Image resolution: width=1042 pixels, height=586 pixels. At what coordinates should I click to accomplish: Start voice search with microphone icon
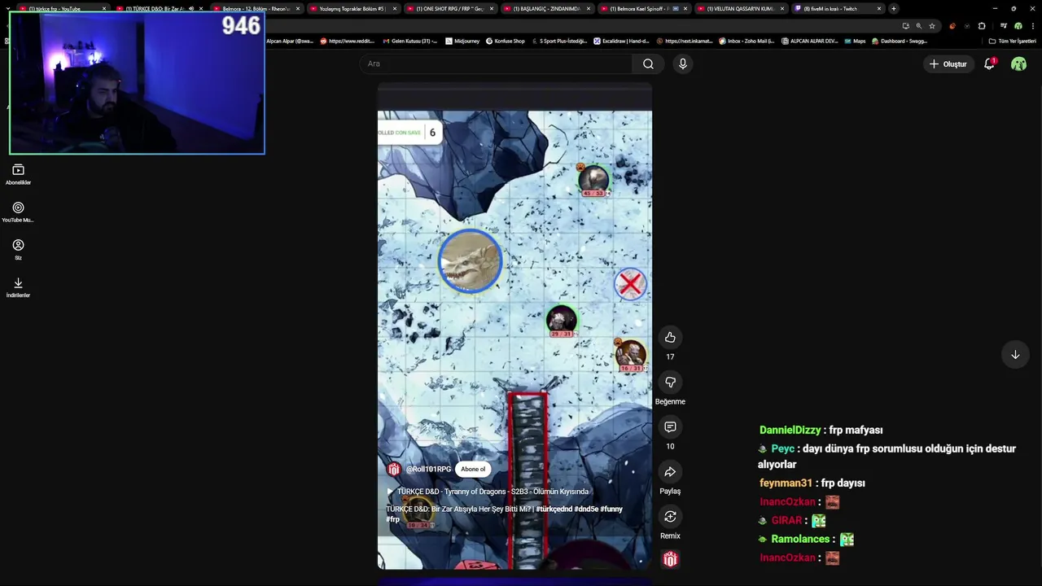[682, 64]
